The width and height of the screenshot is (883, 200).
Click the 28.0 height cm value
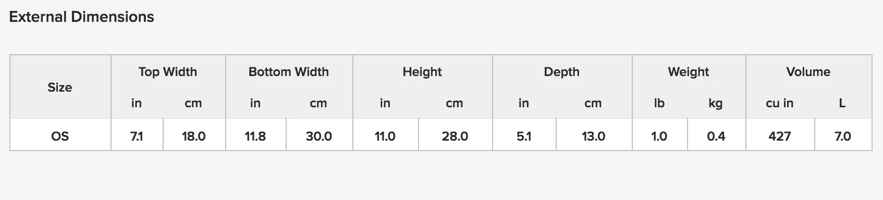(455, 136)
